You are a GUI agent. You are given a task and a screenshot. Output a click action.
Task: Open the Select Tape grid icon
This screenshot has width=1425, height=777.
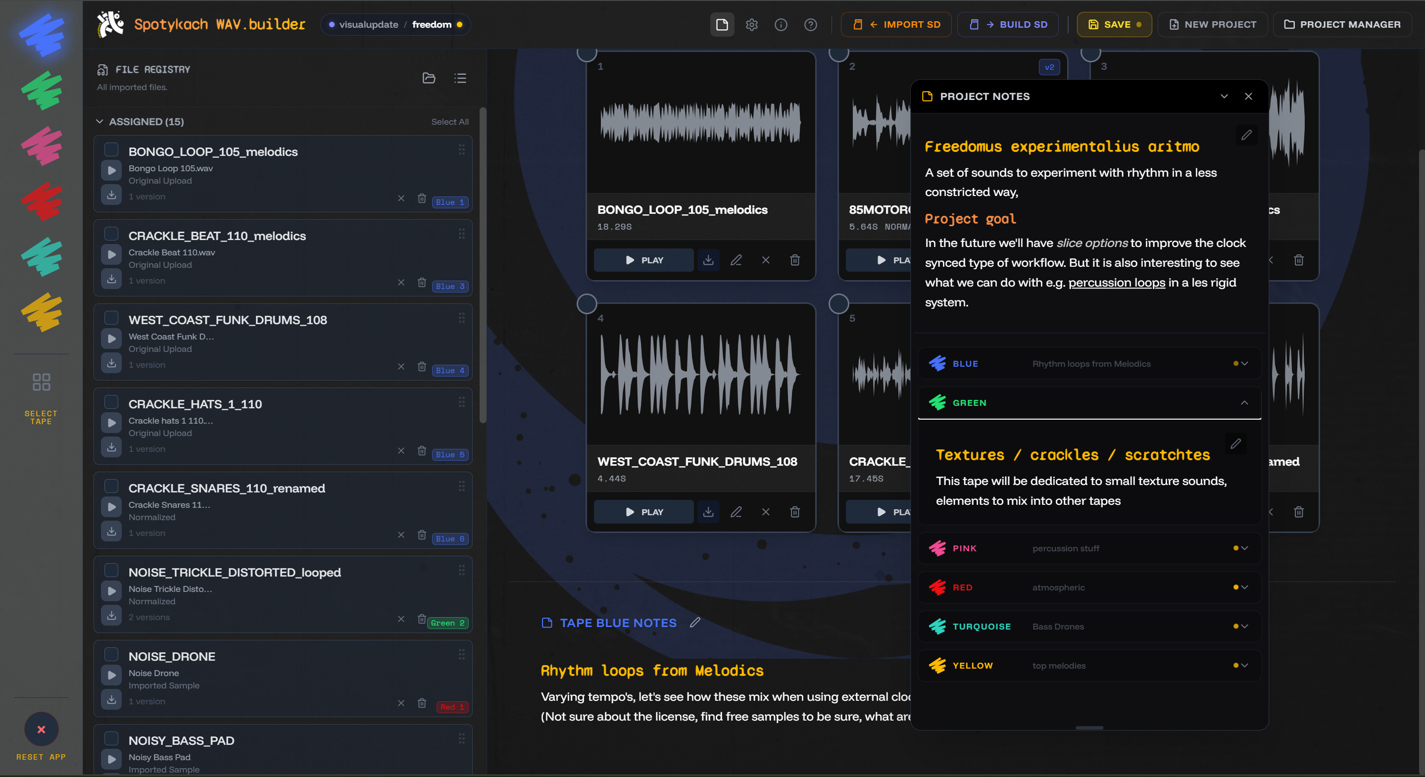point(42,382)
